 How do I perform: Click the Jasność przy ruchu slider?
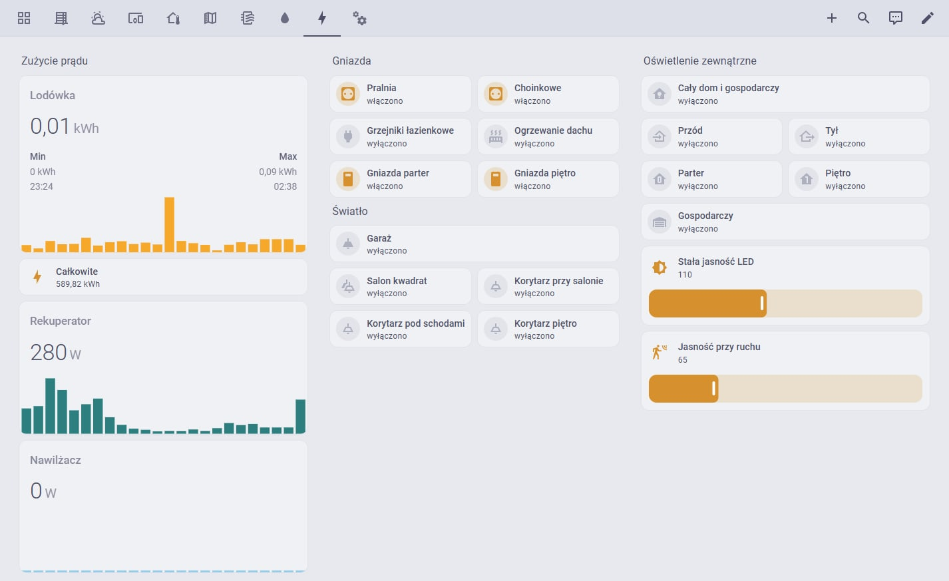785,389
